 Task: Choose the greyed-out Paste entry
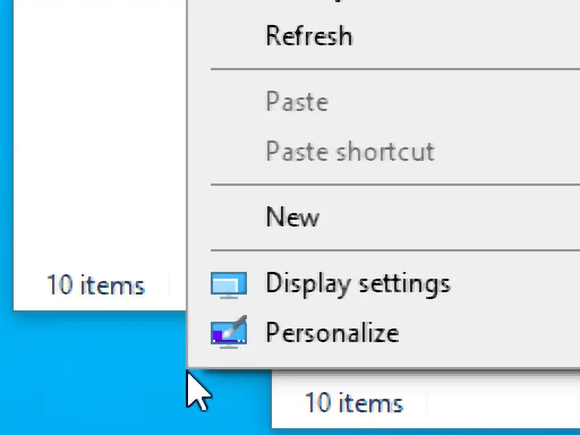[297, 102]
